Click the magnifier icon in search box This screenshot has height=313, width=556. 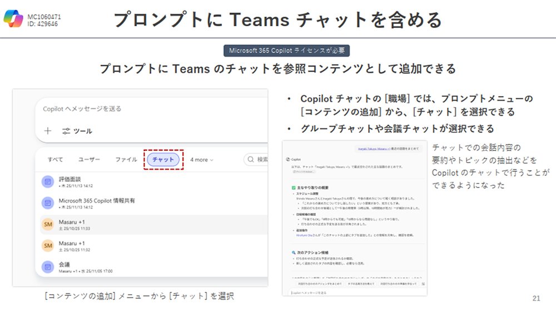coord(251,160)
